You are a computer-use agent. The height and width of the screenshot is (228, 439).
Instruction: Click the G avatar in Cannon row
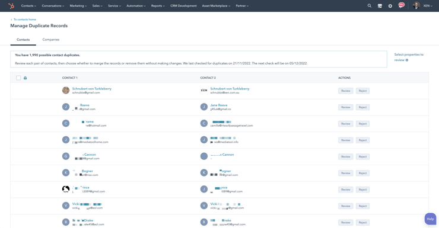click(x=66, y=156)
